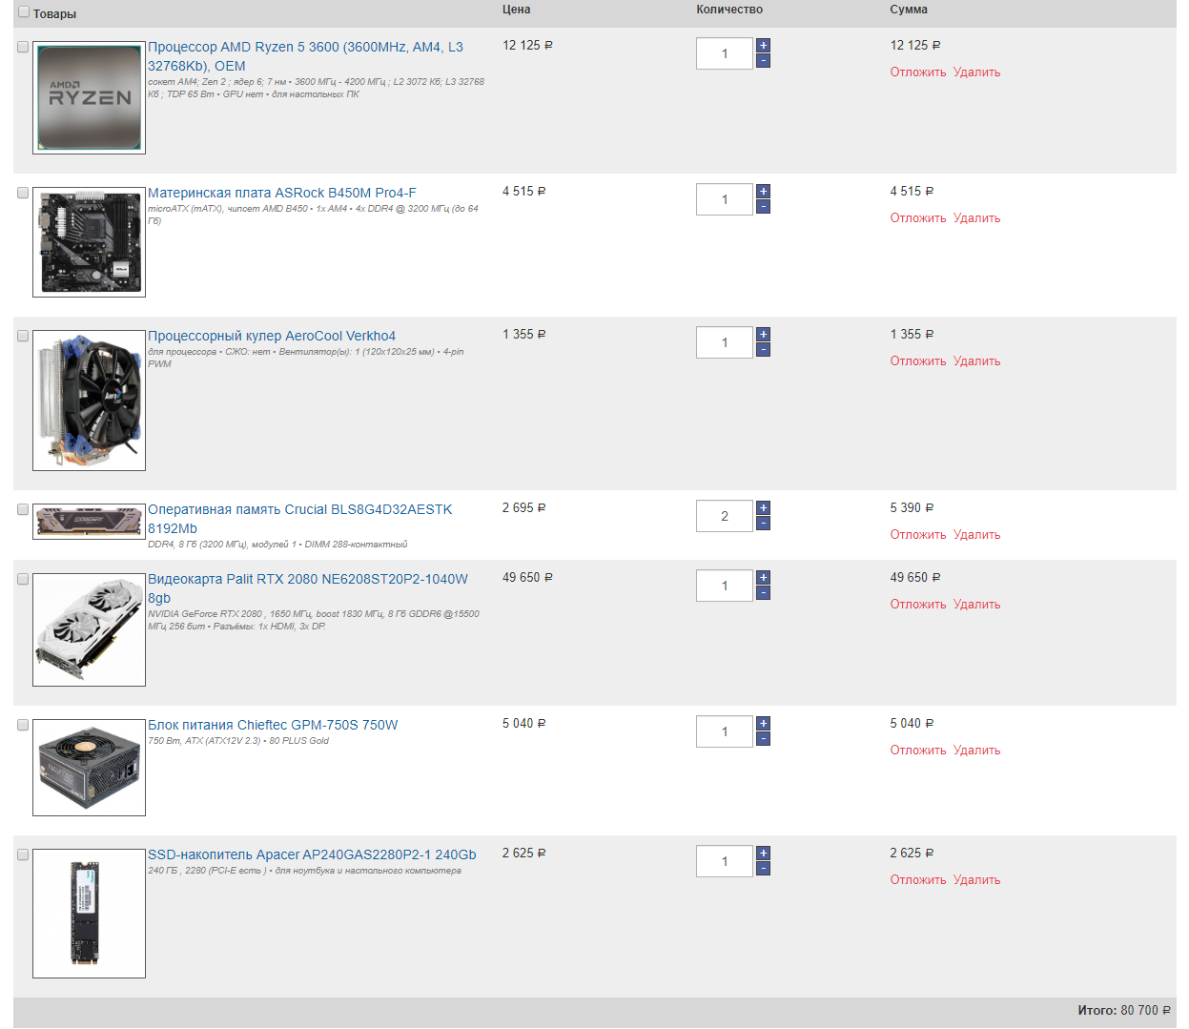1189x1029 pixels.
Task: Click the Сумма column header
Action: tap(909, 10)
